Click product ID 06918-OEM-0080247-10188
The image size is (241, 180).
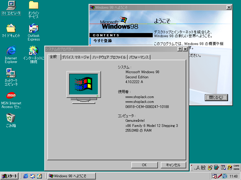(147, 107)
